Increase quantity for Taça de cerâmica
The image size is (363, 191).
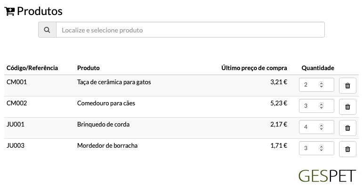[x=321, y=83]
